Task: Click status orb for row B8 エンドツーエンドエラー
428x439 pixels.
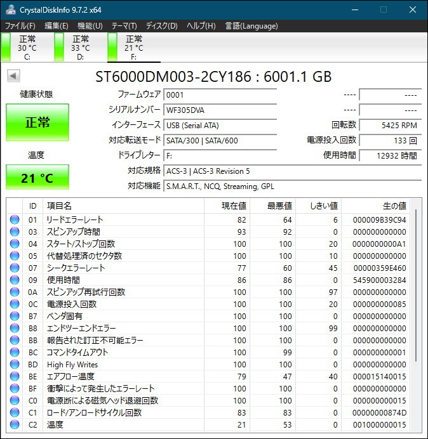Action: (15, 328)
